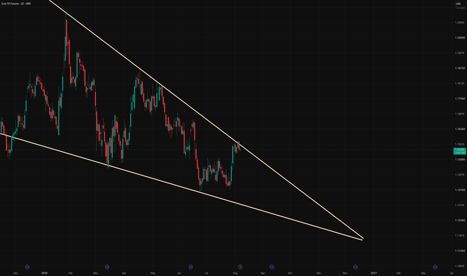The height and width of the screenshot is (276, 467).
Task: Click the Jun label on time axis
Action: [179, 273]
